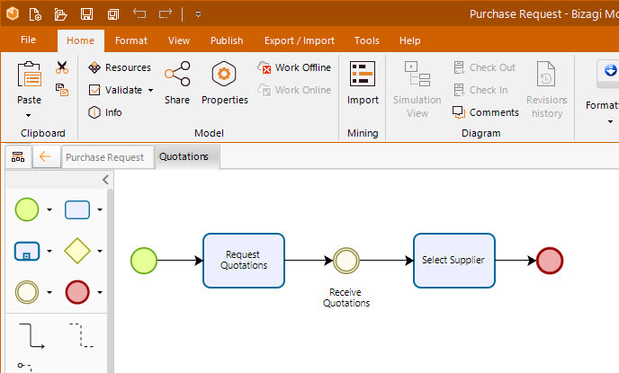Click the Import mining icon

coord(363,83)
